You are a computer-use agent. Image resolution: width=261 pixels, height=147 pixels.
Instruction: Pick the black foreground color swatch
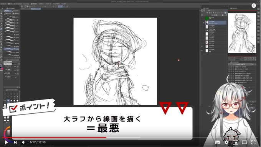1,67
